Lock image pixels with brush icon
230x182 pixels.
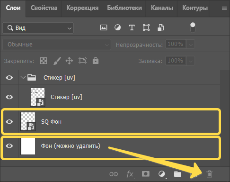57,61
